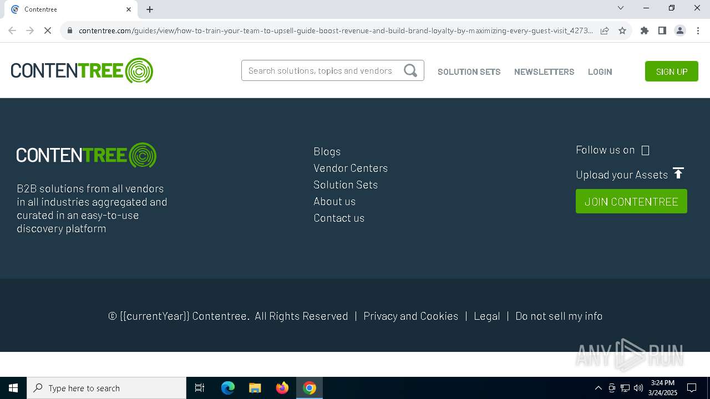Click the browser forward arrow
This screenshot has height=399, width=710.
30,30
